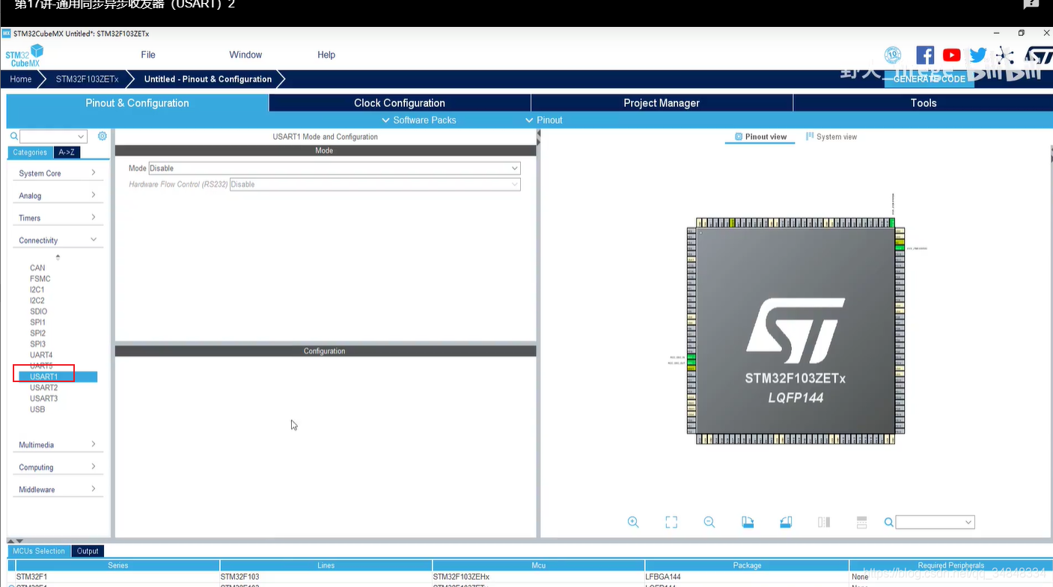Toggle the vertical split view icon

(824, 522)
